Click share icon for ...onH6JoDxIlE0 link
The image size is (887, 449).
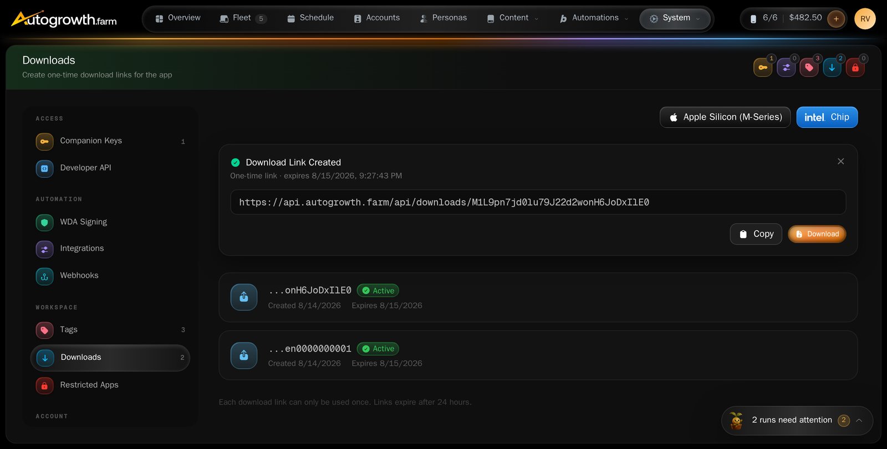(244, 297)
